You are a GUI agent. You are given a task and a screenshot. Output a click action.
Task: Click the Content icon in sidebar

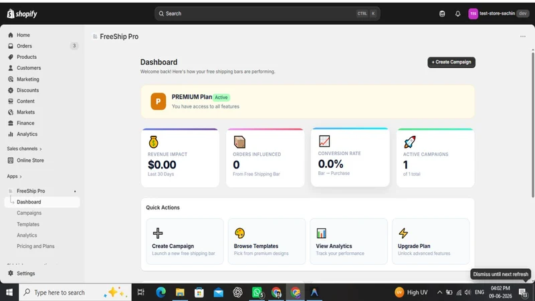pyautogui.click(x=11, y=101)
